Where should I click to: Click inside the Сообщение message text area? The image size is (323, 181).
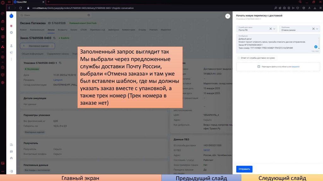pos(278,44)
